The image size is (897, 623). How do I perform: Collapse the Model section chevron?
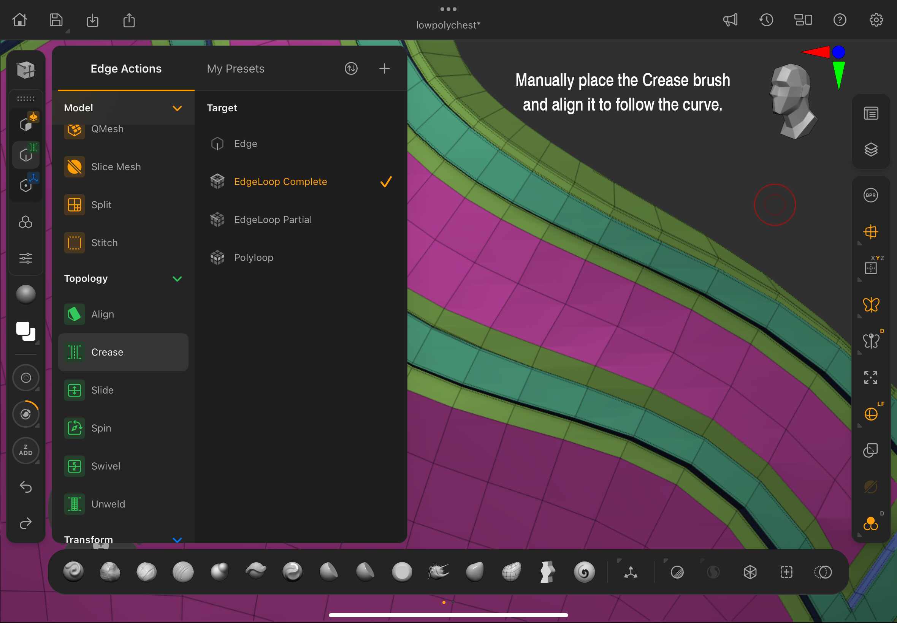click(177, 108)
